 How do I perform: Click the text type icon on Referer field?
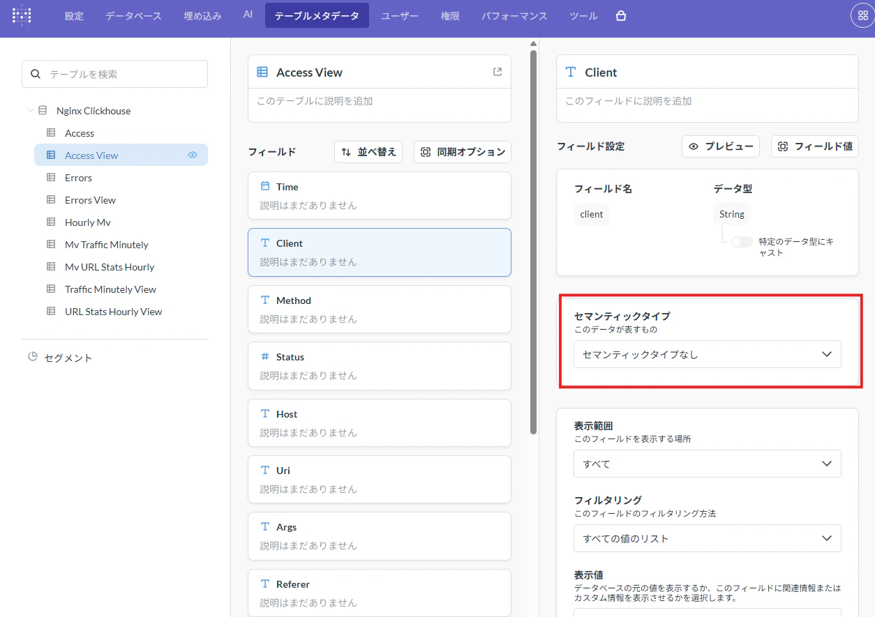point(265,584)
